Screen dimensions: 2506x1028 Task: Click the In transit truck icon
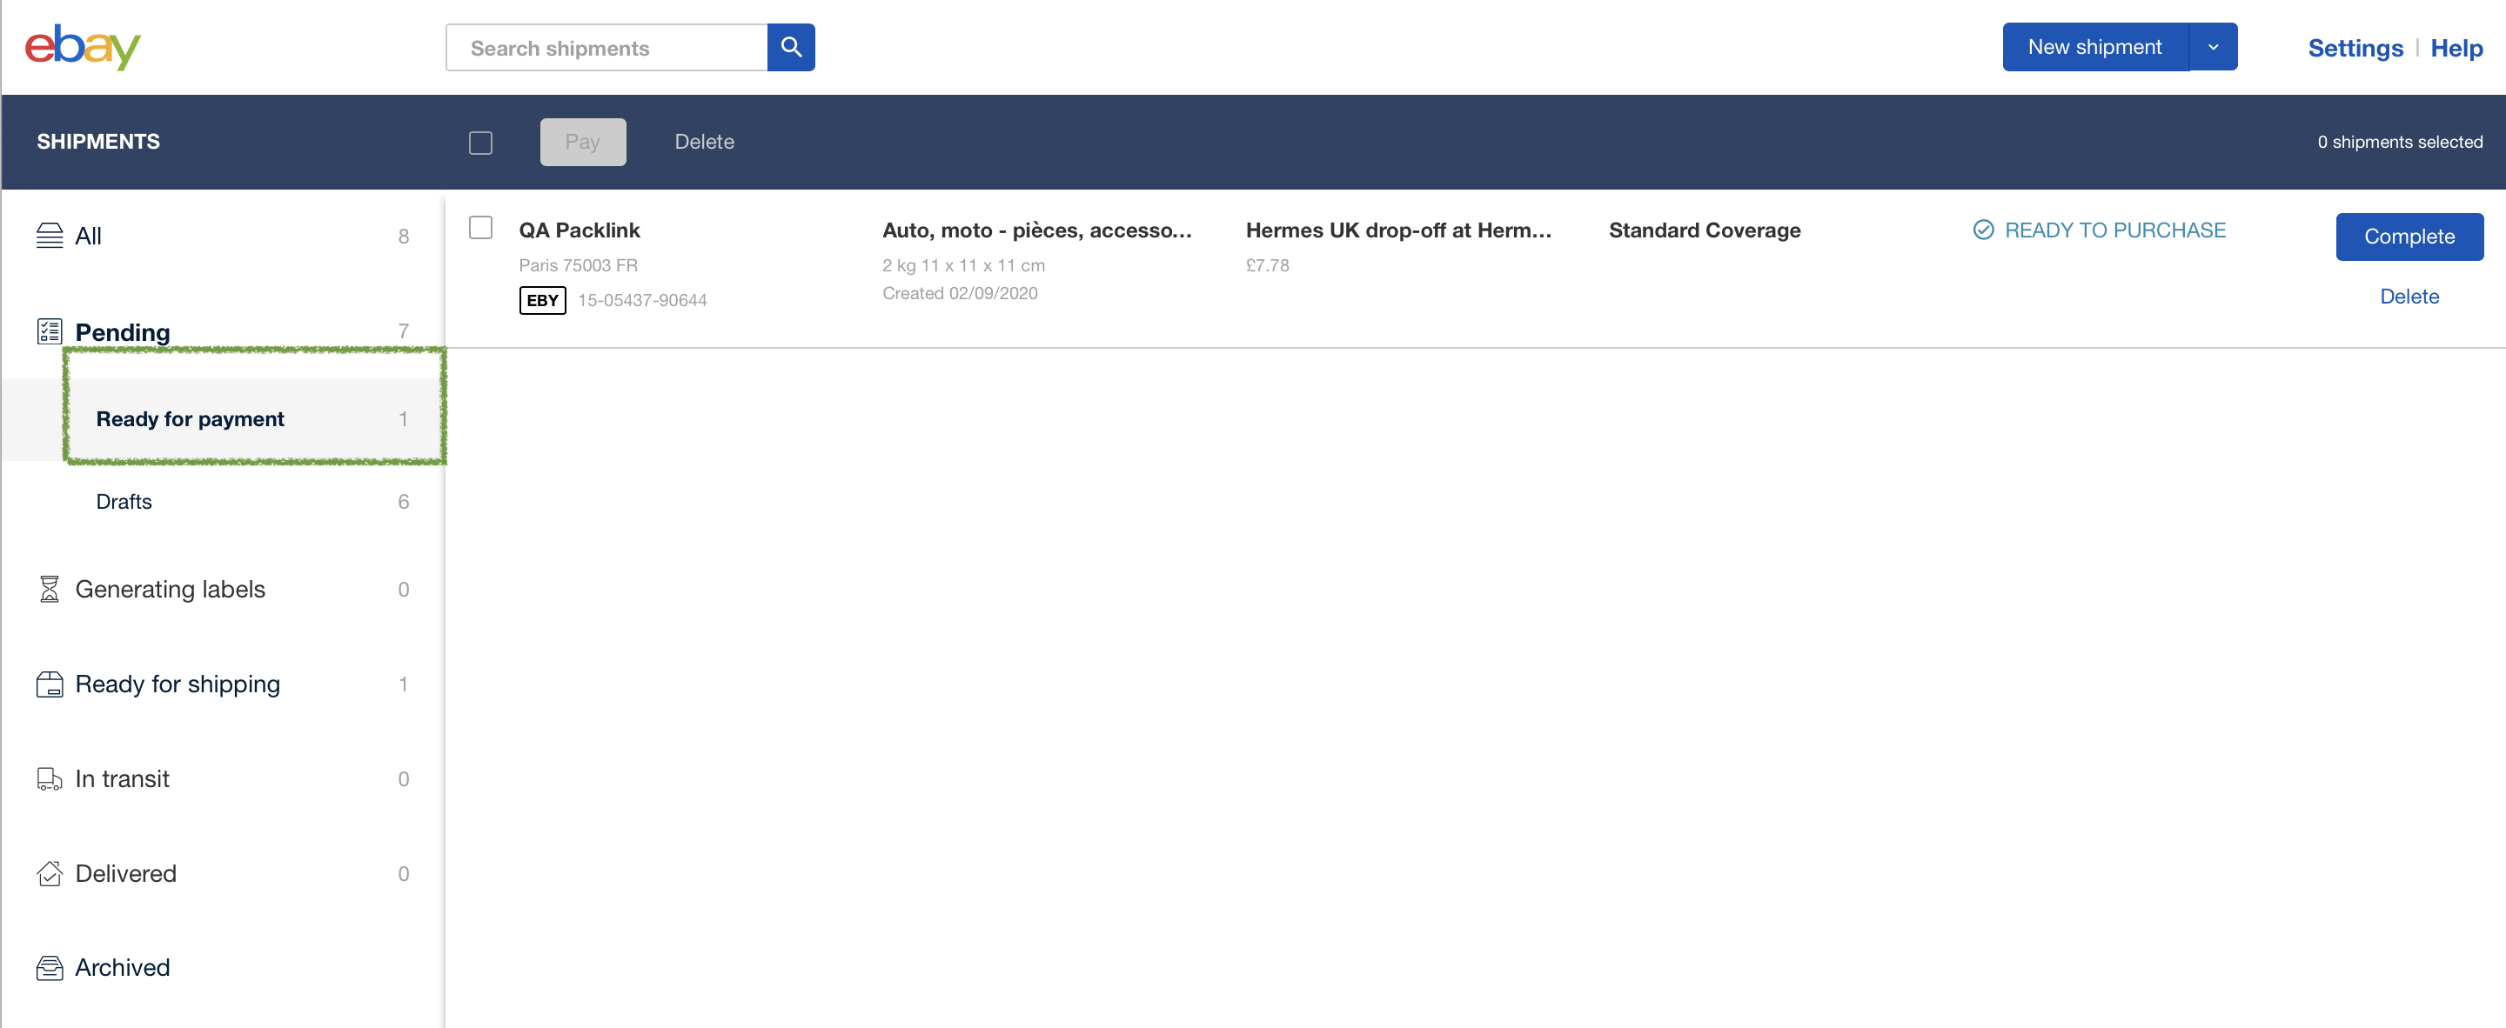coord(50,779)
